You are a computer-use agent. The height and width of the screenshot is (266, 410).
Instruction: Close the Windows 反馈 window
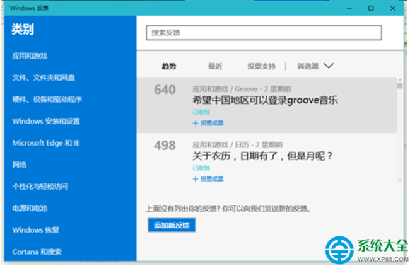pyautogui.click(x=393, y=8)
